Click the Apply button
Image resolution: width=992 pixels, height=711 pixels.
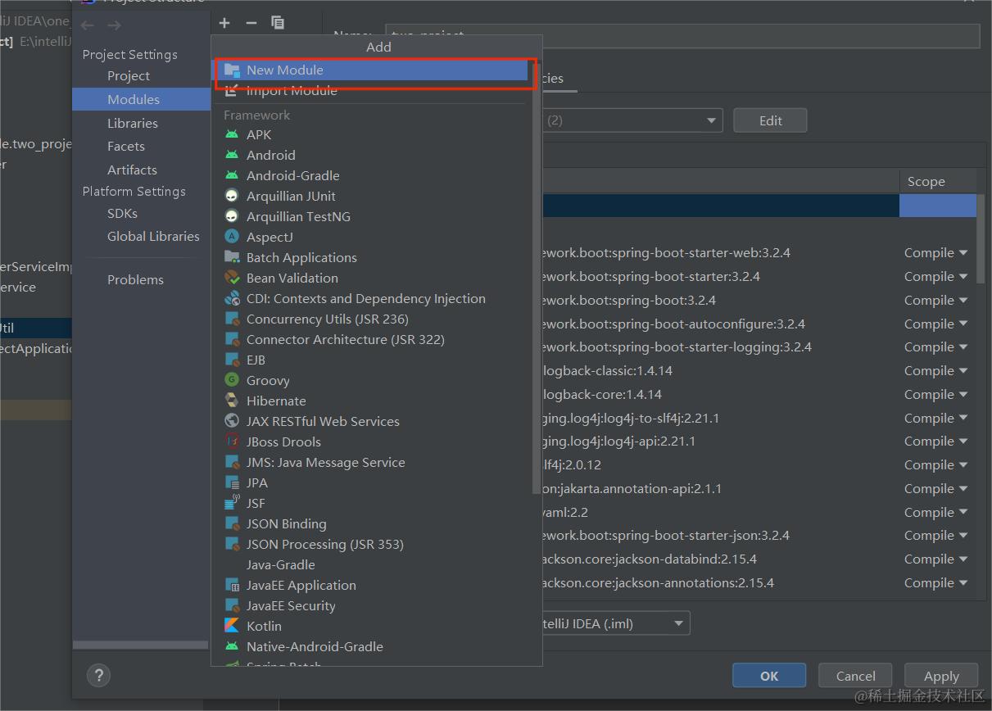point(941,676)
